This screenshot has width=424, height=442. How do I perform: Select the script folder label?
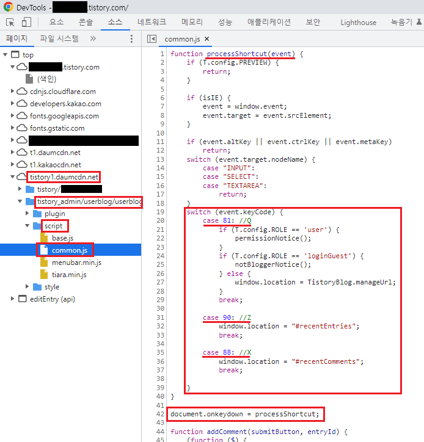[53, 226]
